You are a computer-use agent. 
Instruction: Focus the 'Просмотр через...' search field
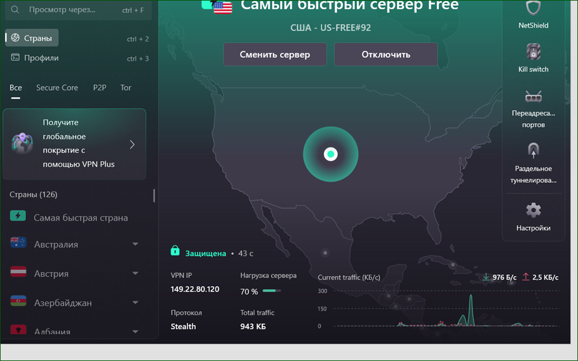[78, 10]
